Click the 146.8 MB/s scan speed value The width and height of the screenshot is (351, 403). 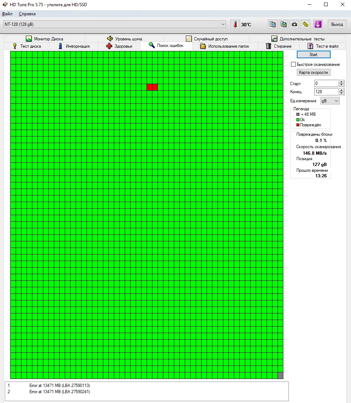coord(315,153)
